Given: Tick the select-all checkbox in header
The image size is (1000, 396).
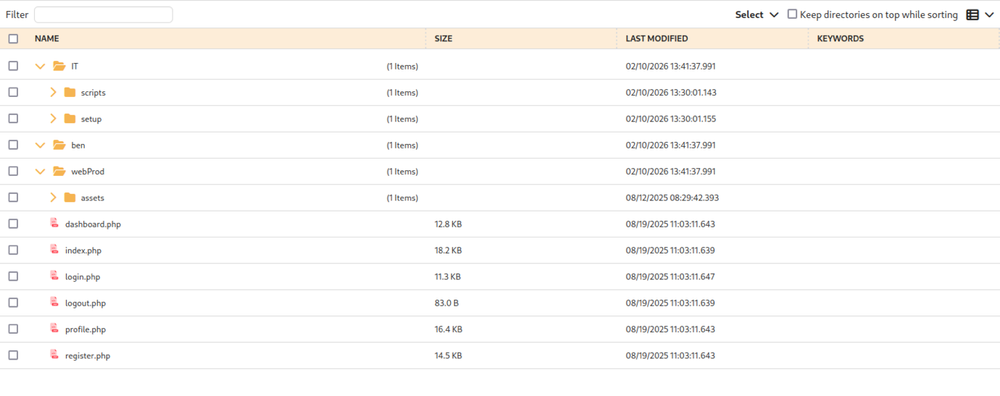Looking at the screenshot, I should 13,39.
